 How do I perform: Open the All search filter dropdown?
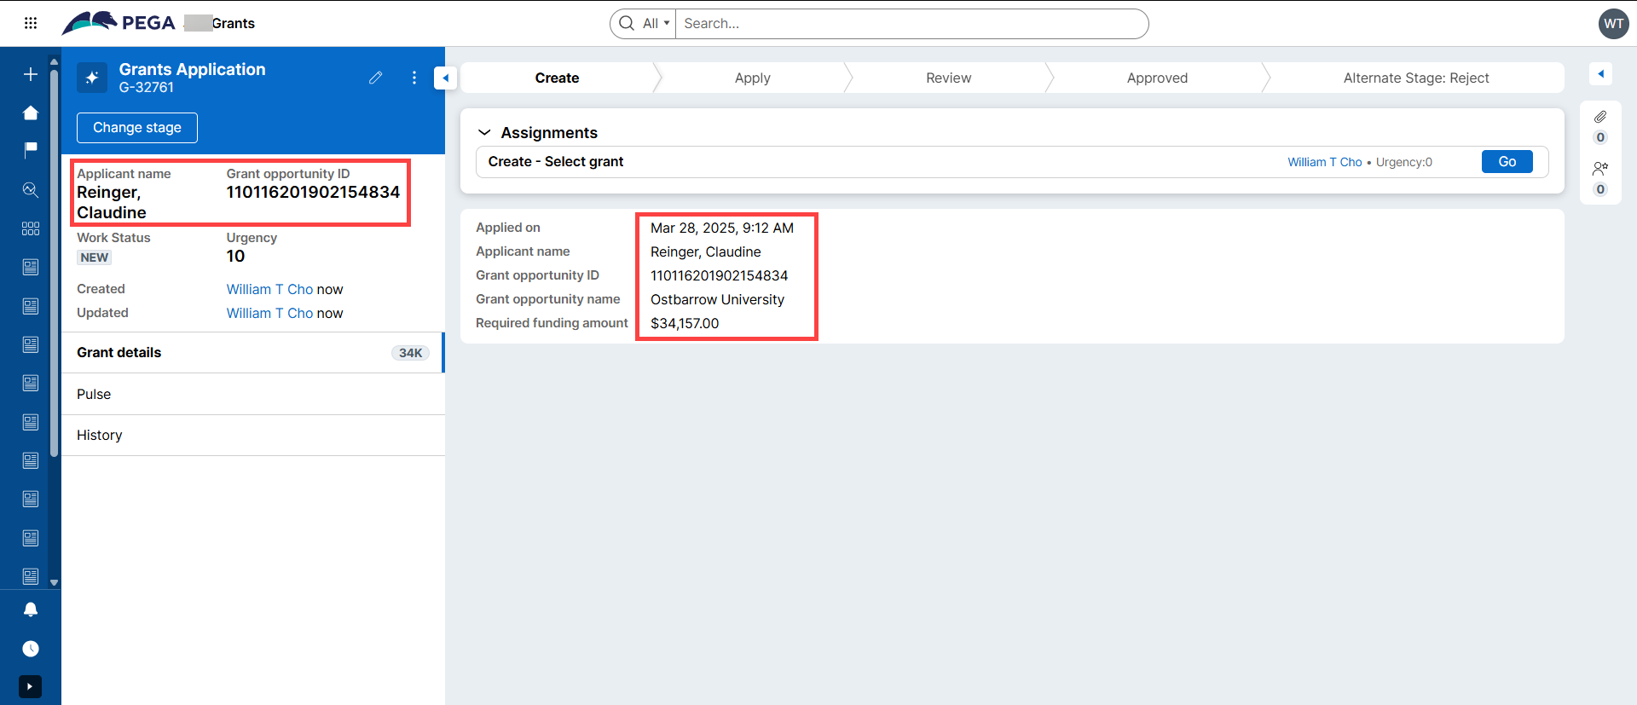tap(655, 24)
